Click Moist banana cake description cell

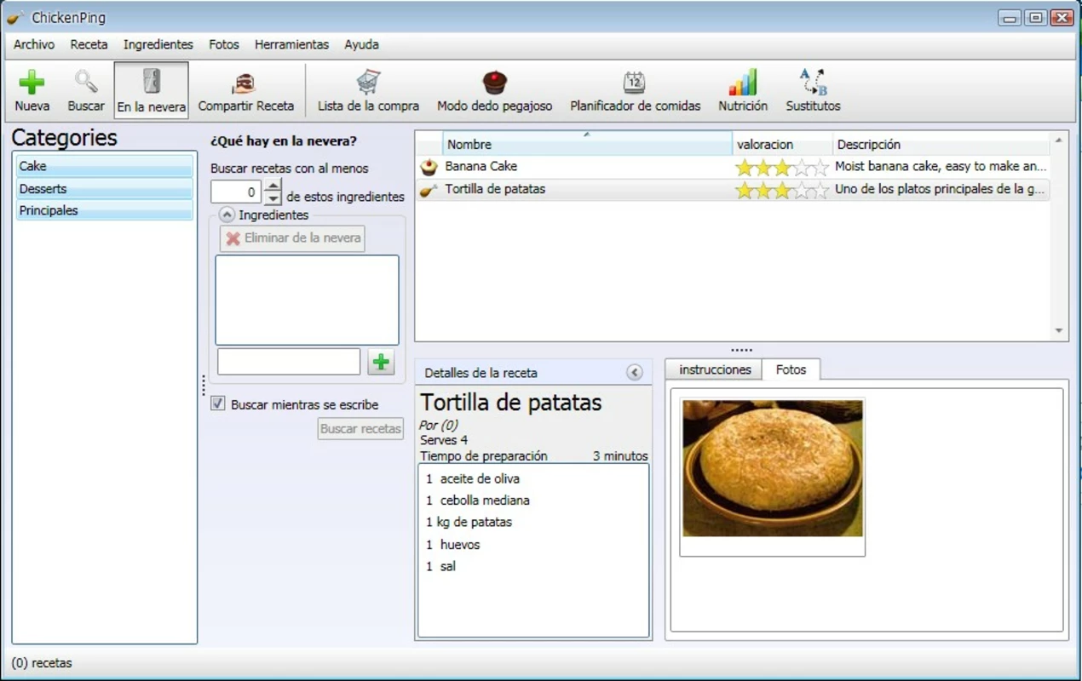pos(941,167)
